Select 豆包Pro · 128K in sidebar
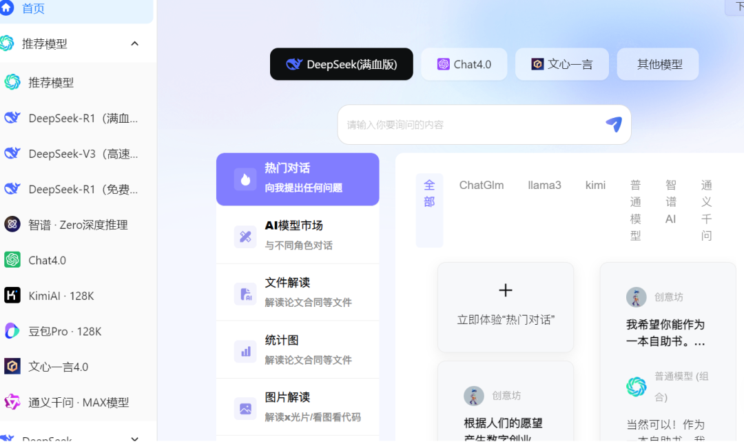This screenshot has height=442, width=744. coord(79,332)
